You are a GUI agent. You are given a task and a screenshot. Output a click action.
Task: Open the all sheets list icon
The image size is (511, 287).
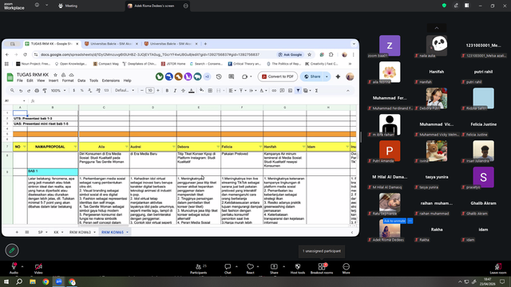click(x=27, y=232)
